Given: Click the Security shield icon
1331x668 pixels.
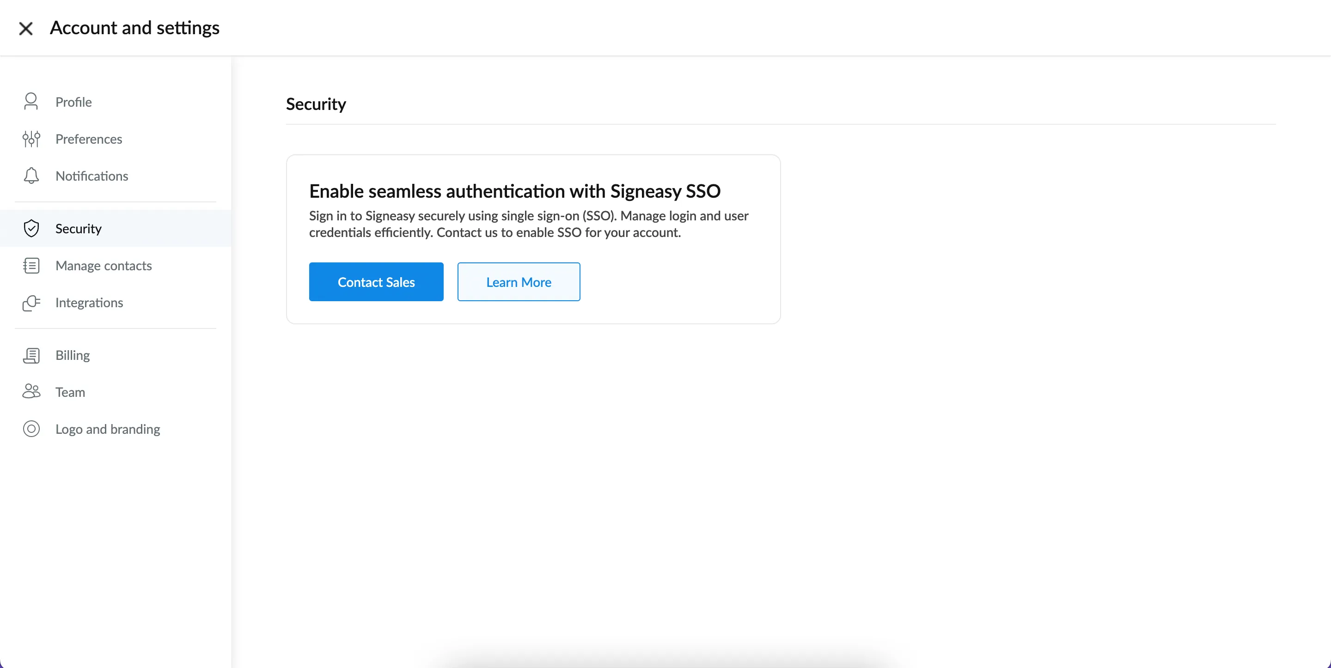Looking at the screenshot, I should [x=31, y=228].
